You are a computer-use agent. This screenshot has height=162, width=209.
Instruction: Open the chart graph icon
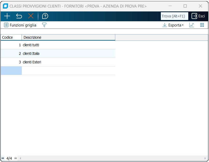(192, 25)
